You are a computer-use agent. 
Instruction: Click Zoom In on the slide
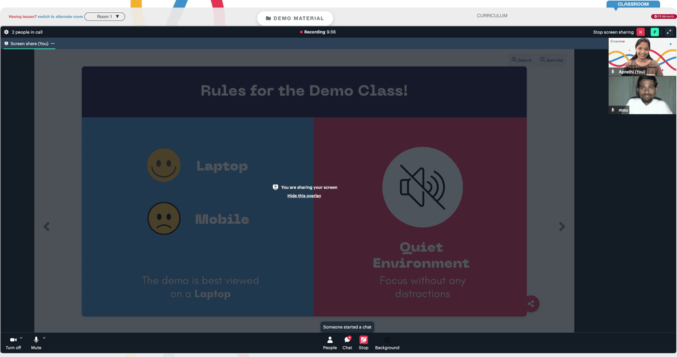(x=521, y=60)
